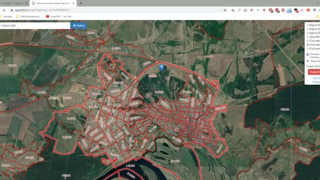Close the first inactive browser tab
The height and width of the screenshot is (180, 320).
26,3
